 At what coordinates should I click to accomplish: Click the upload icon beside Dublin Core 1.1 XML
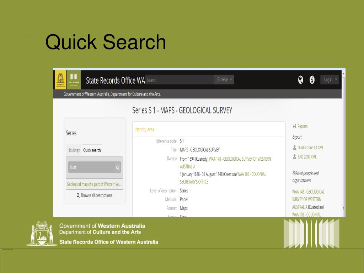294,148
